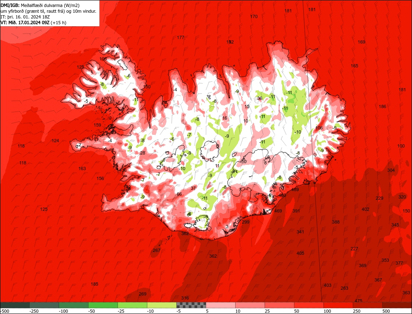Select the light green -25 to -10 legend swatch
Image resolution: width=412 pixels, height=314 pixels.
(x=133, y=305)
